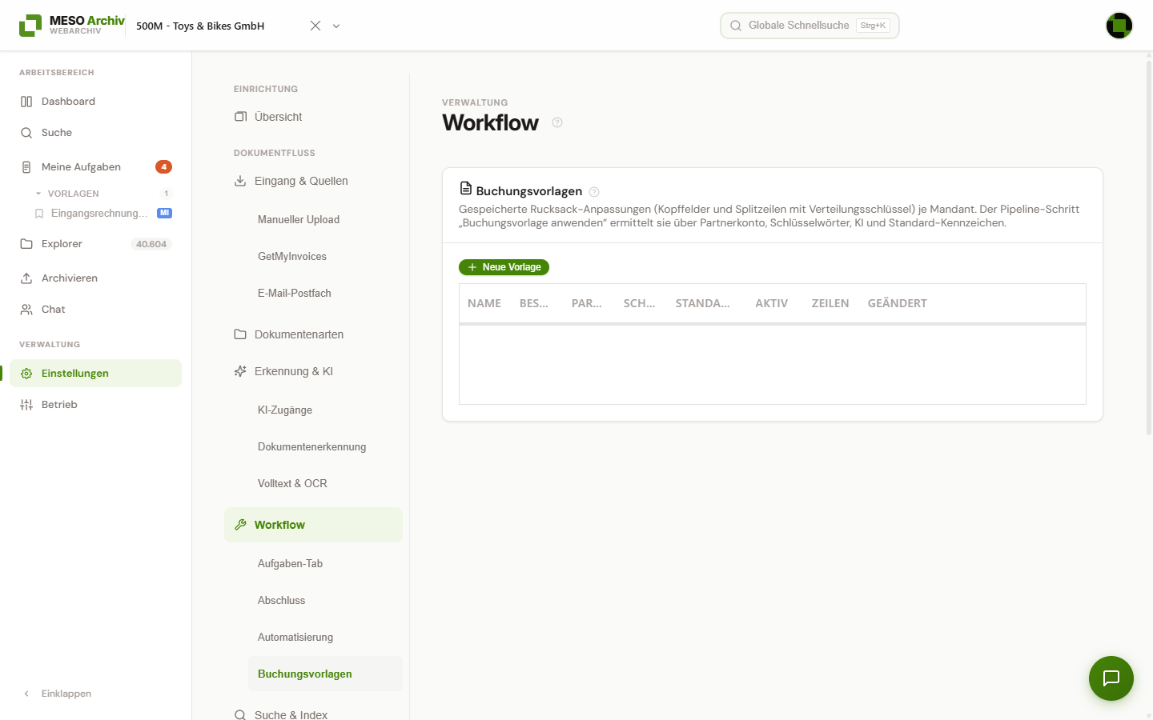Open the client selector dropdown chevron

coord(336,26)
